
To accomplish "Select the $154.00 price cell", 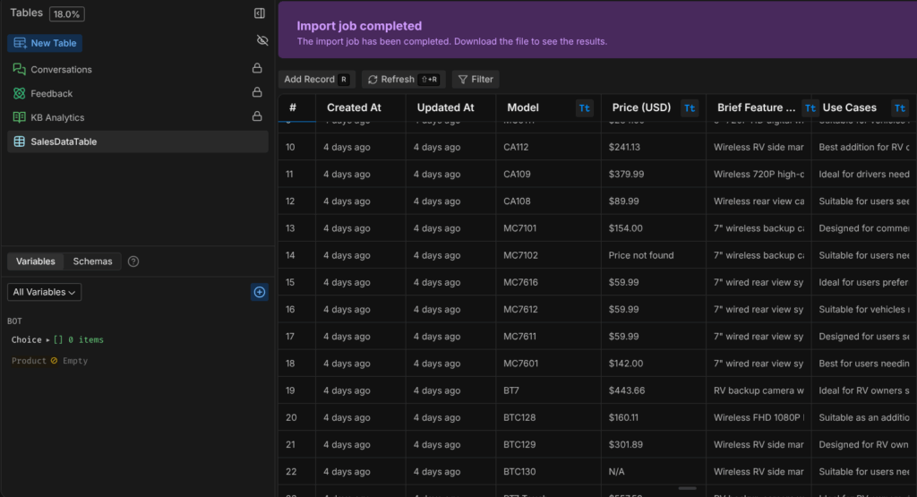I will click(x=653, y=228).
